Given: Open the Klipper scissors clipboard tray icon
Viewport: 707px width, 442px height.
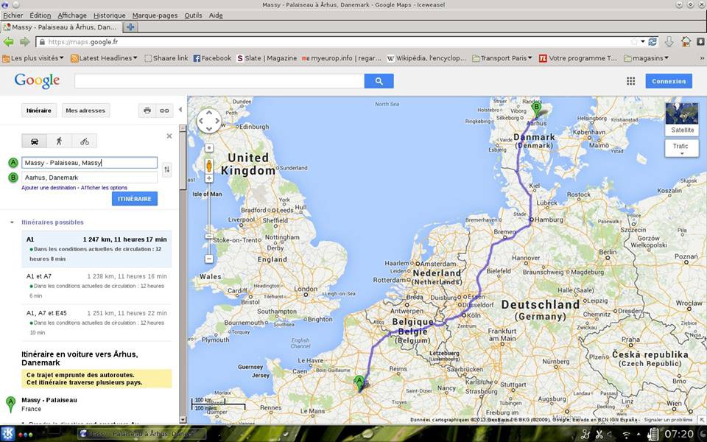Looking at the screenshot, I should 599,435.
